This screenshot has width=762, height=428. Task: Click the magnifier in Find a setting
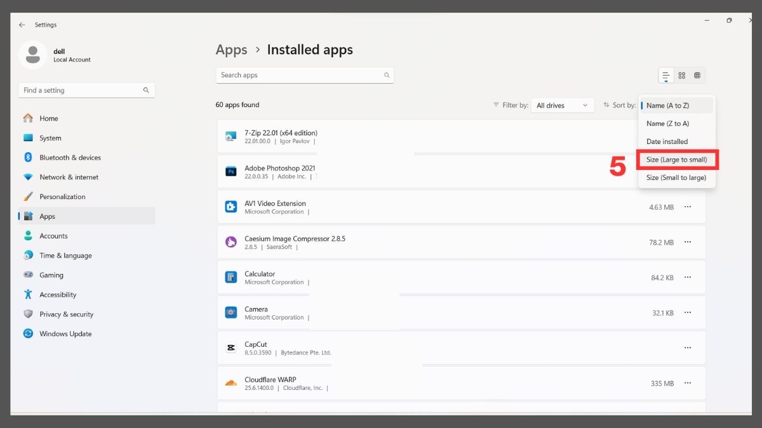(x=146, y=90)
